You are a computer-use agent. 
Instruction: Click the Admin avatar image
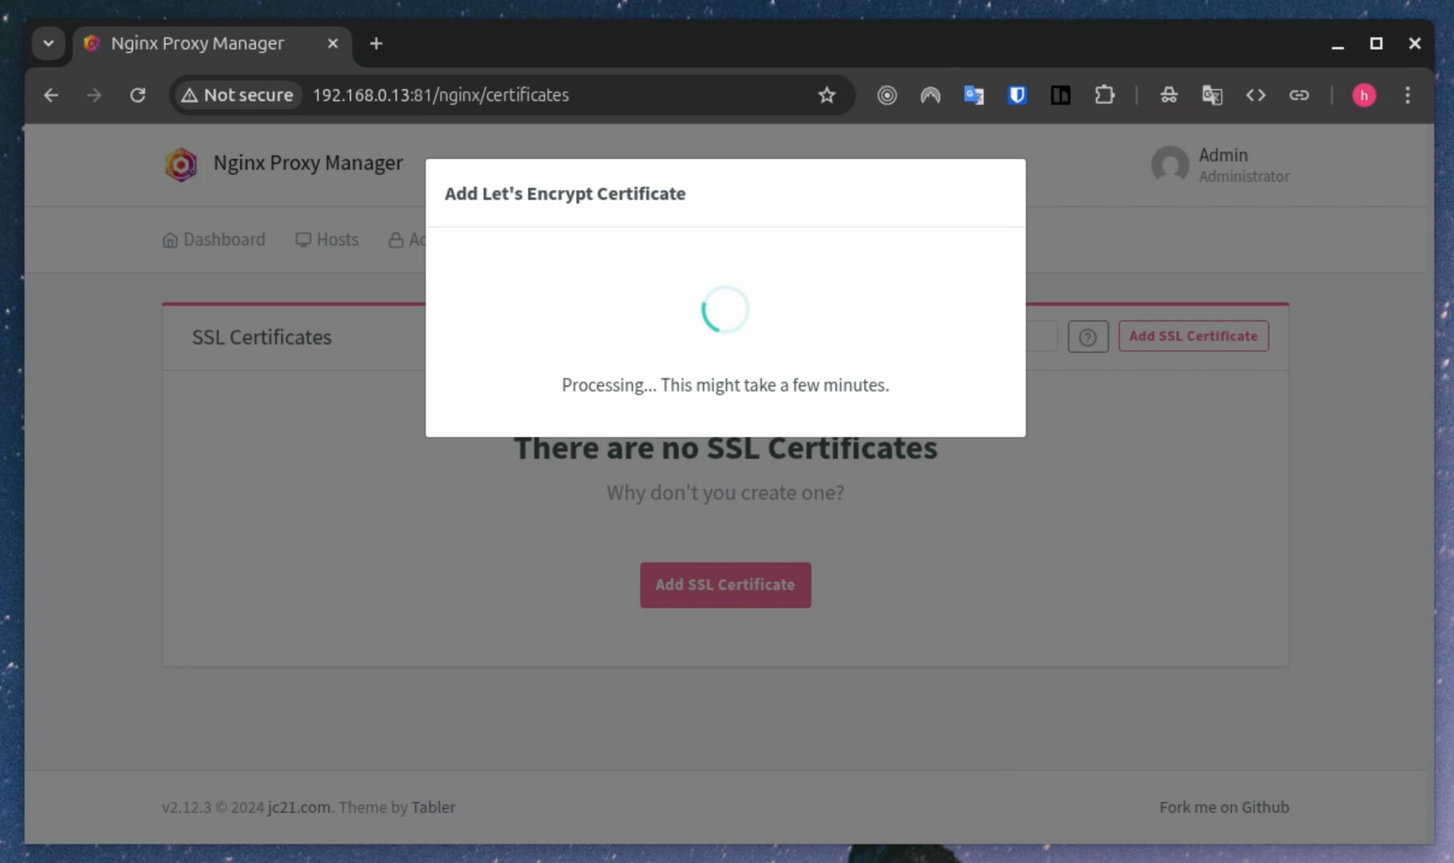tap(1170, 165)
